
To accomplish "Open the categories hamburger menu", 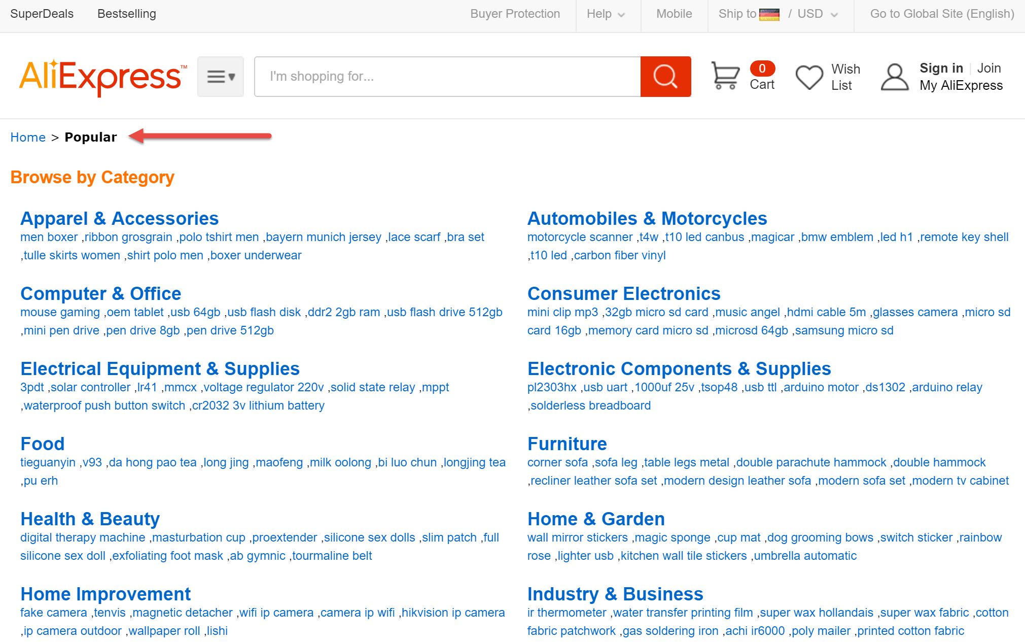I will click(221, 77).
